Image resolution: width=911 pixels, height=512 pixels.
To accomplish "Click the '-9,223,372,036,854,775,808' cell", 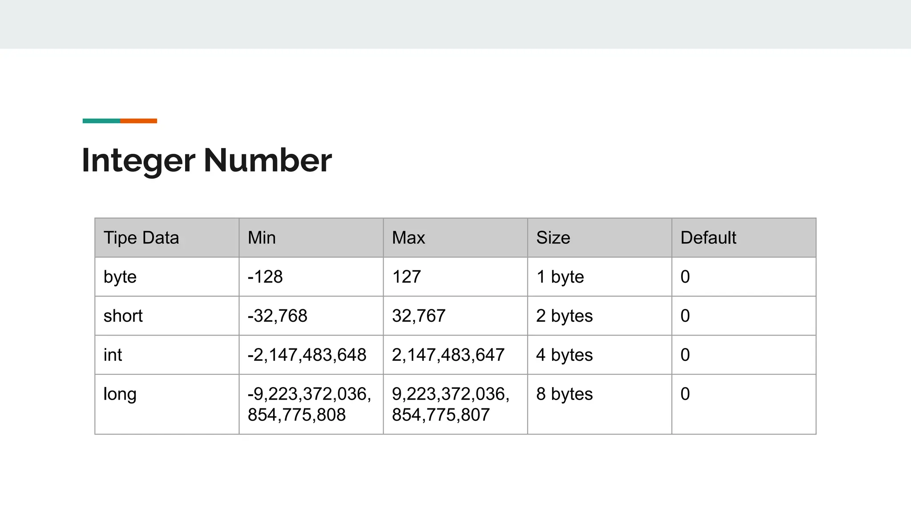I will 311,404.
